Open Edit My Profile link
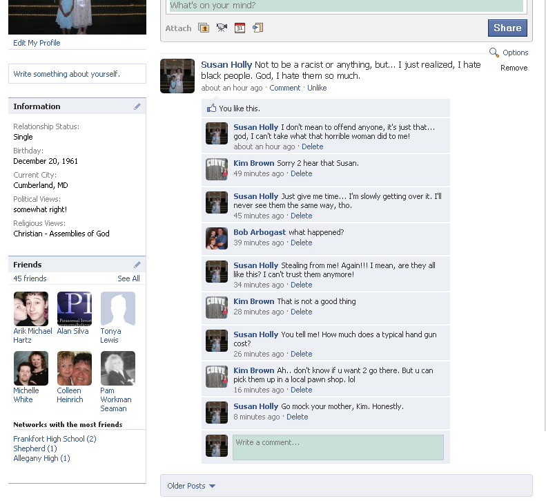Screen dimensions: 546x501 coord(37,43)
